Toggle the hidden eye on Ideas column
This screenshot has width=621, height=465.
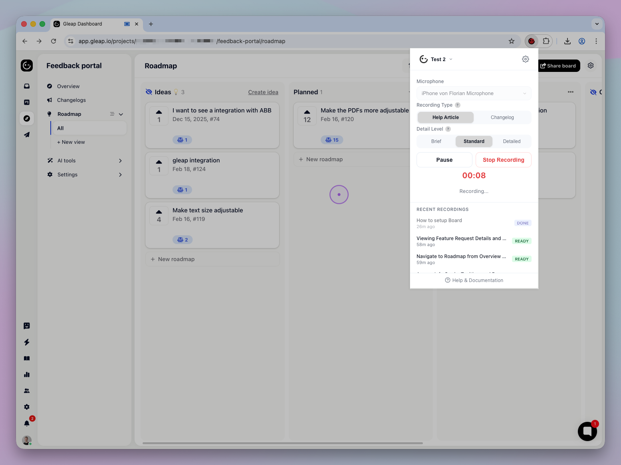tap(149, 92)
